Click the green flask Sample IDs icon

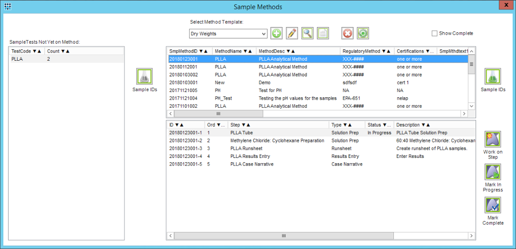[493, 76]
